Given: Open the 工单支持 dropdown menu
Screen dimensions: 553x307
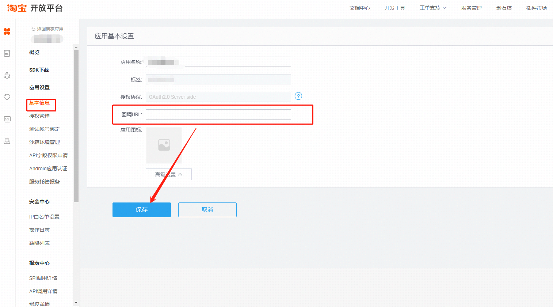Looking at the screenshot, I should click(x=432, y=8).
